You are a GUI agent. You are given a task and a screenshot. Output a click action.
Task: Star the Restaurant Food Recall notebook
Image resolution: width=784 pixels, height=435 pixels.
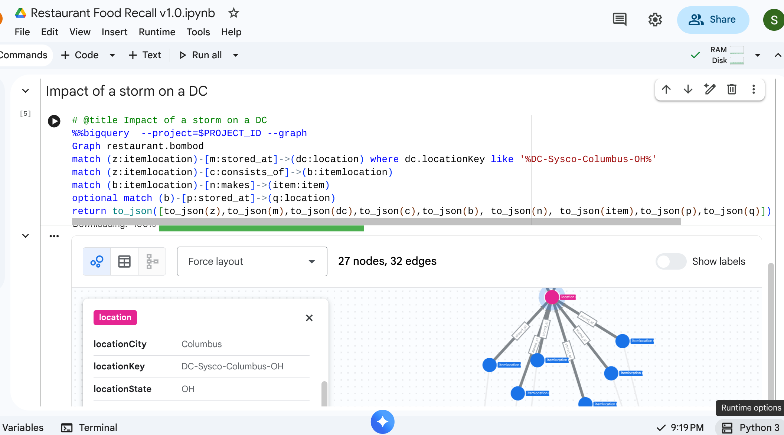233,13
